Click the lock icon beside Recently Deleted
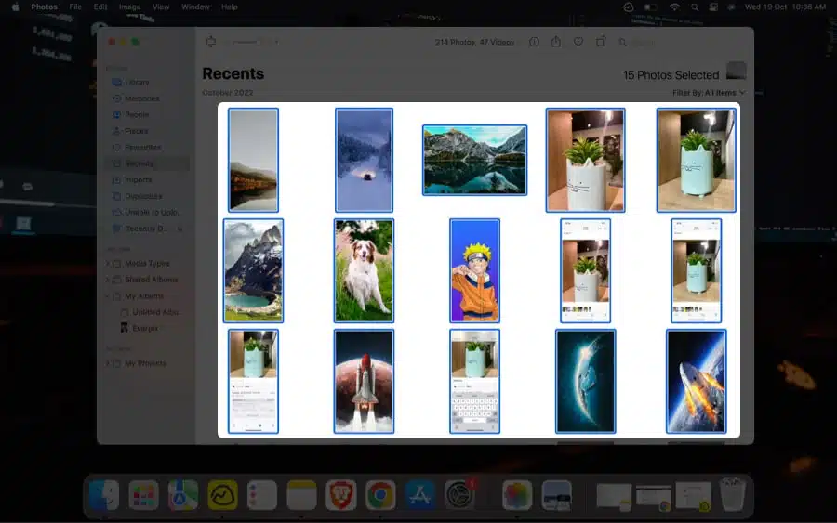Image resolution: width=837 pixels, height=523 pixels. 180,229
